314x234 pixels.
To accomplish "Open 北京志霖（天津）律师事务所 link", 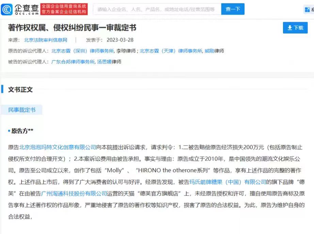I will coord(171,51).
